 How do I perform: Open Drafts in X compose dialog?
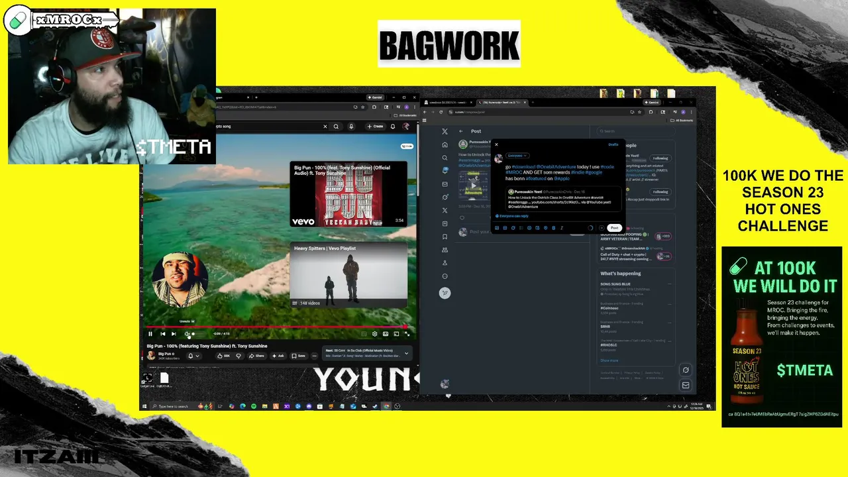613,144
